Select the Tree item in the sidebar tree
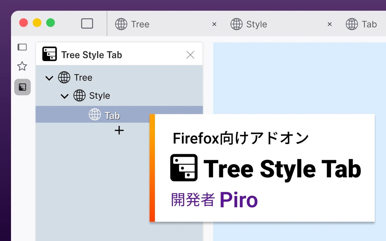 (x=119, y=78)
